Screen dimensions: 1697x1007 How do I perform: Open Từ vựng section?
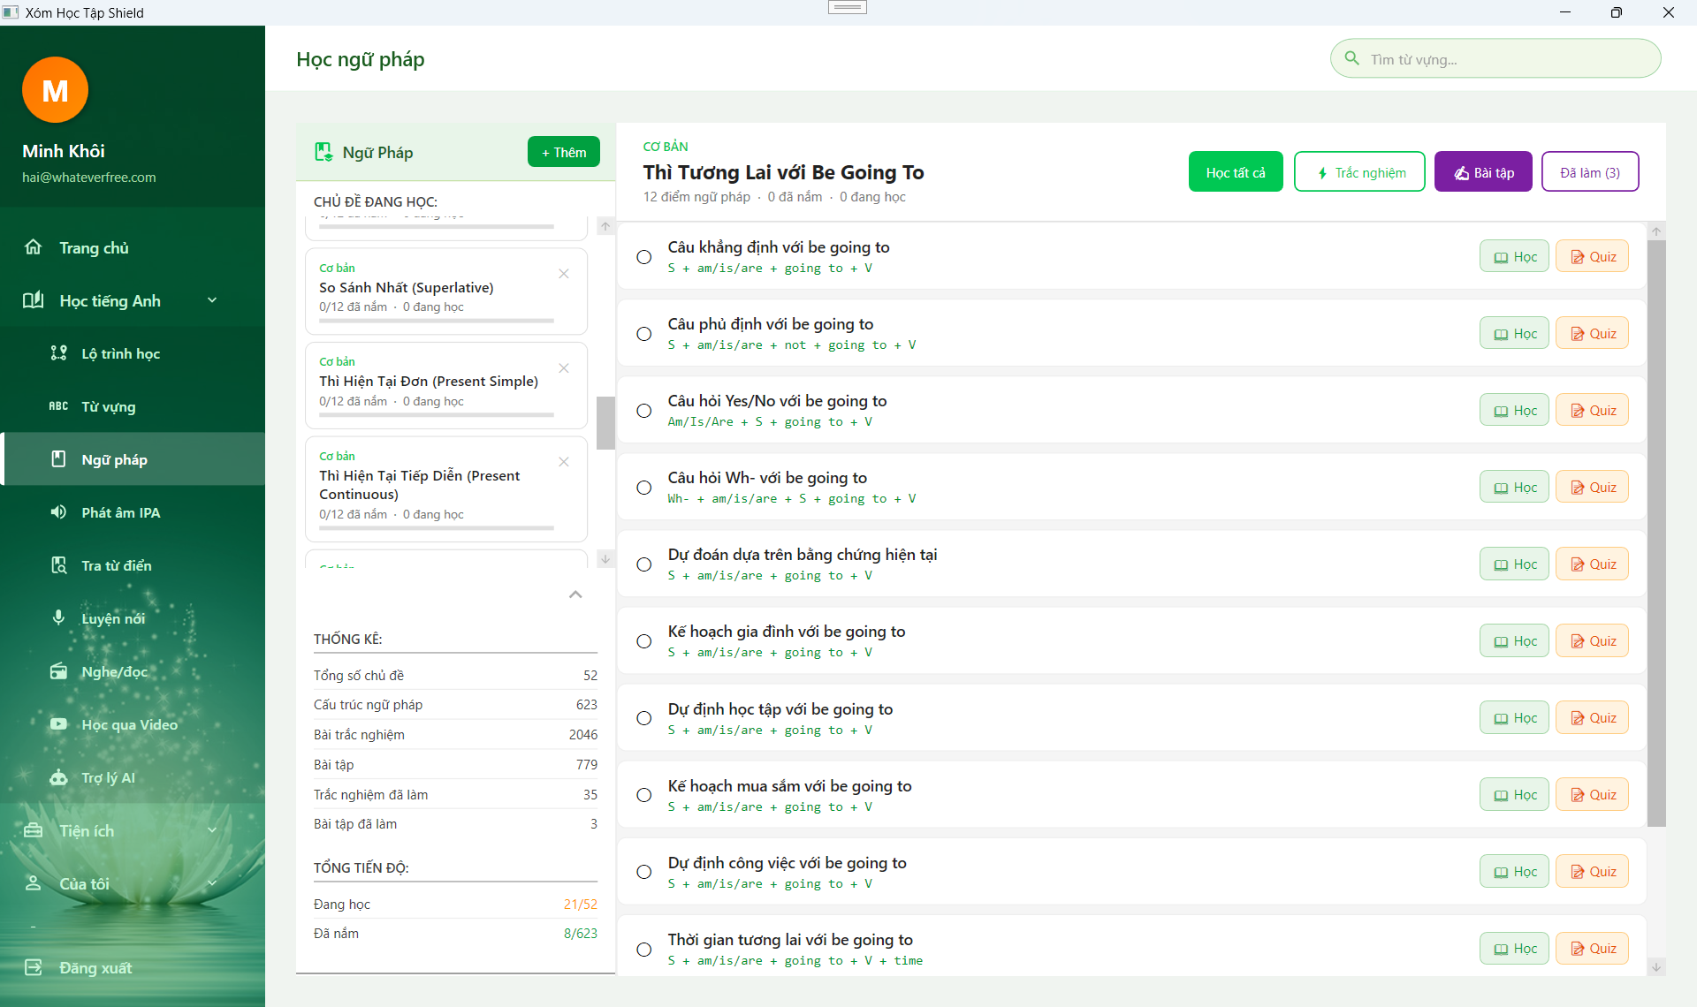133,406
